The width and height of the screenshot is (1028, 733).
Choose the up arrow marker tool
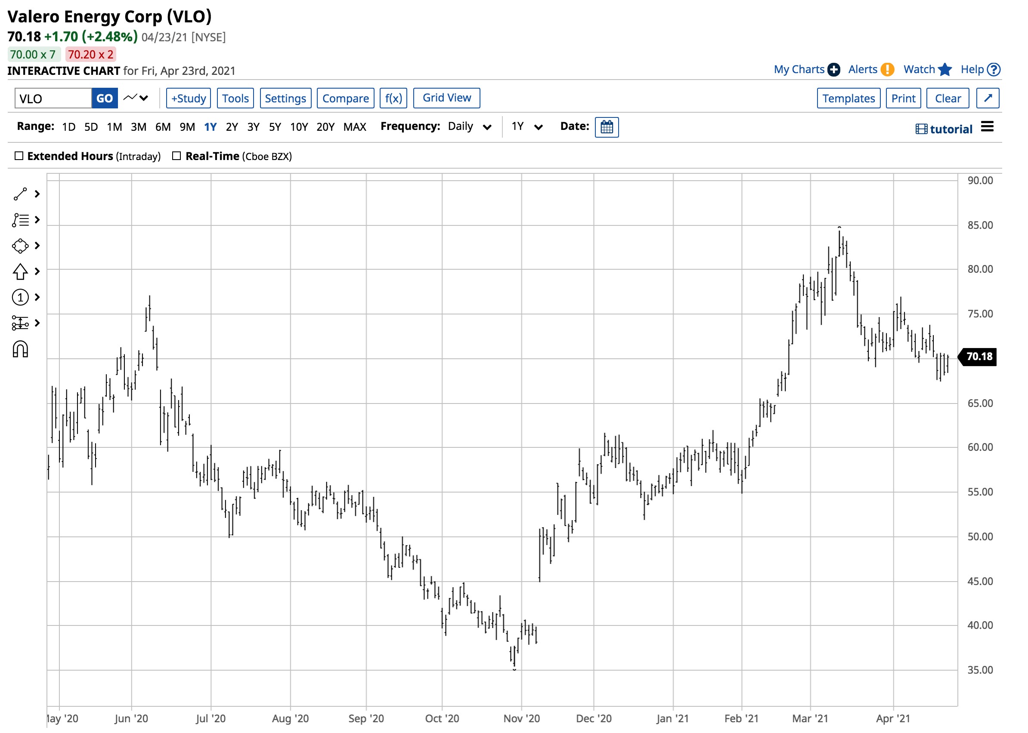20,272
